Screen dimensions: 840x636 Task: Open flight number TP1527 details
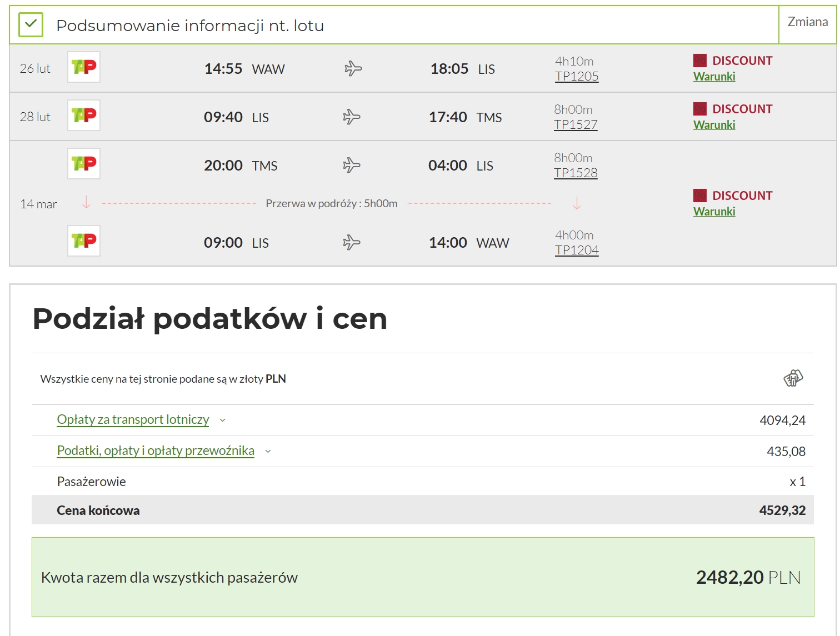(576, 125)
